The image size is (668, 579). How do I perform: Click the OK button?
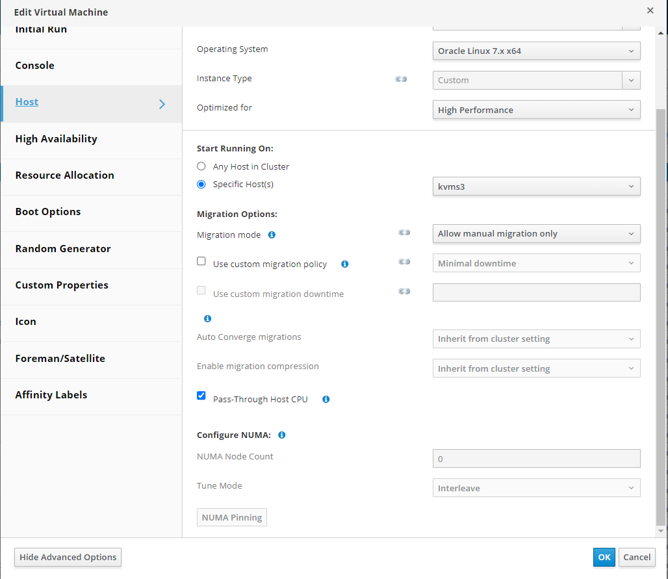coord(604,557)
